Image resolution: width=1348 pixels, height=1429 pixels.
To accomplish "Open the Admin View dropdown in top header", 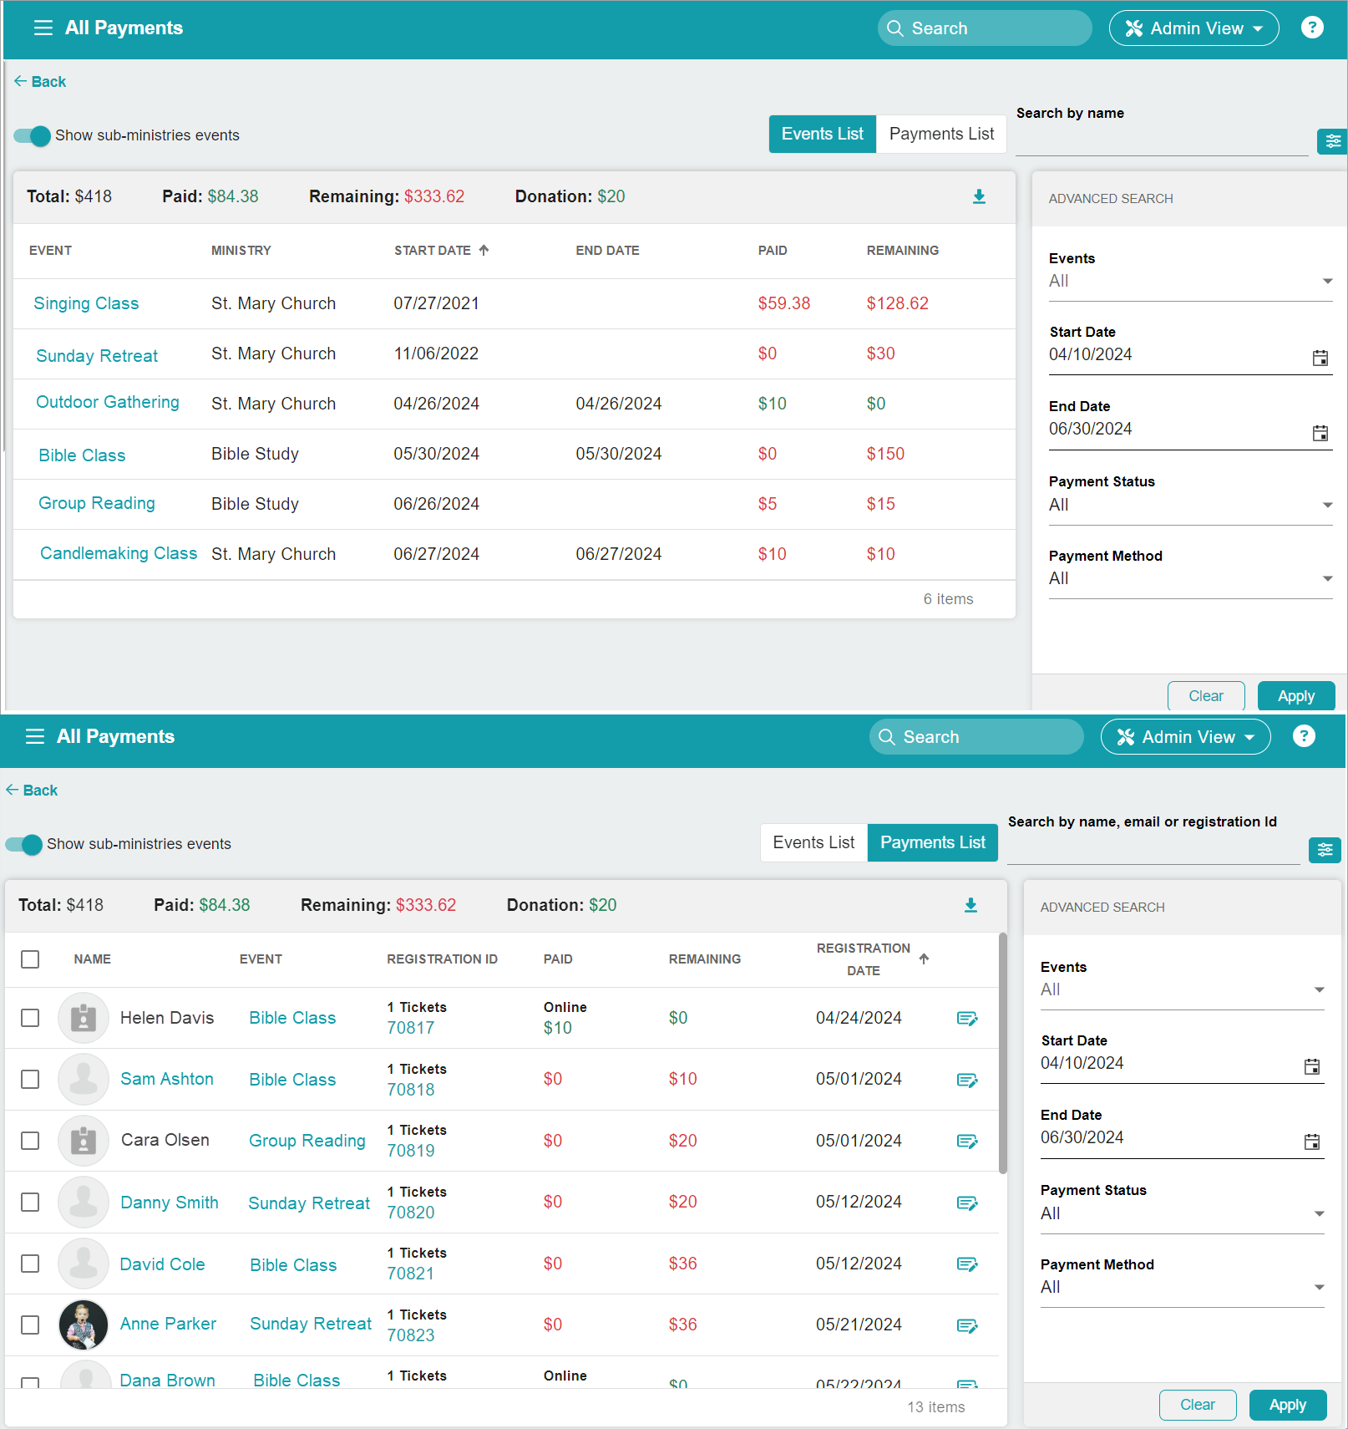I will 1193,28.
